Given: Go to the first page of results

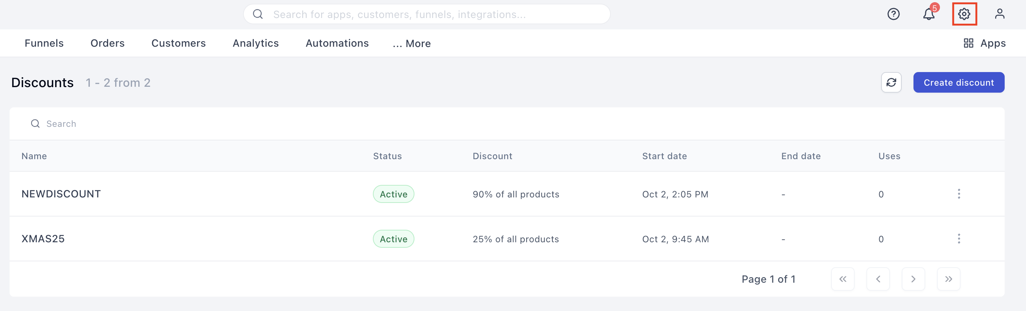Looking at the screenshot, I should pos(842,279).
